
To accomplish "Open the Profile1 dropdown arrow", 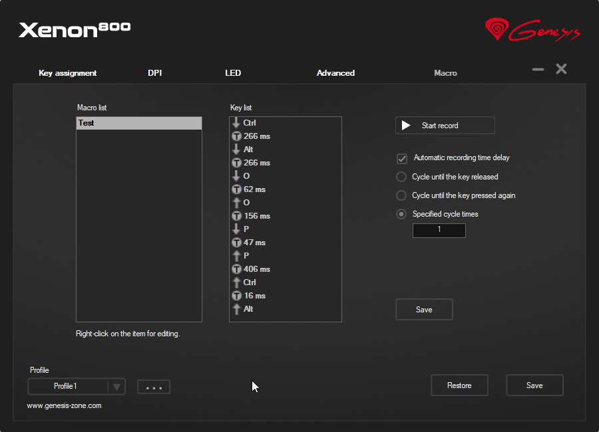I will click(116, 387).
